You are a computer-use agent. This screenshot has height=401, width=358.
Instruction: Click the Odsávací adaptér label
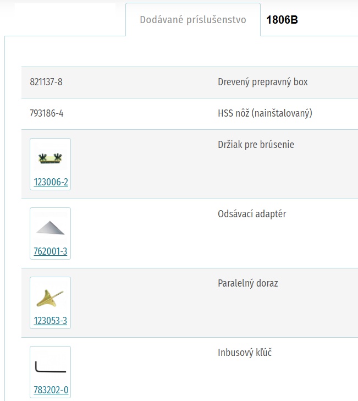pos(252,214)
